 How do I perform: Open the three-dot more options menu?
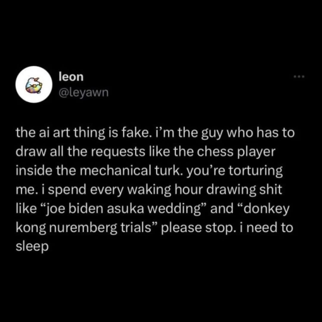pos(299,77)
